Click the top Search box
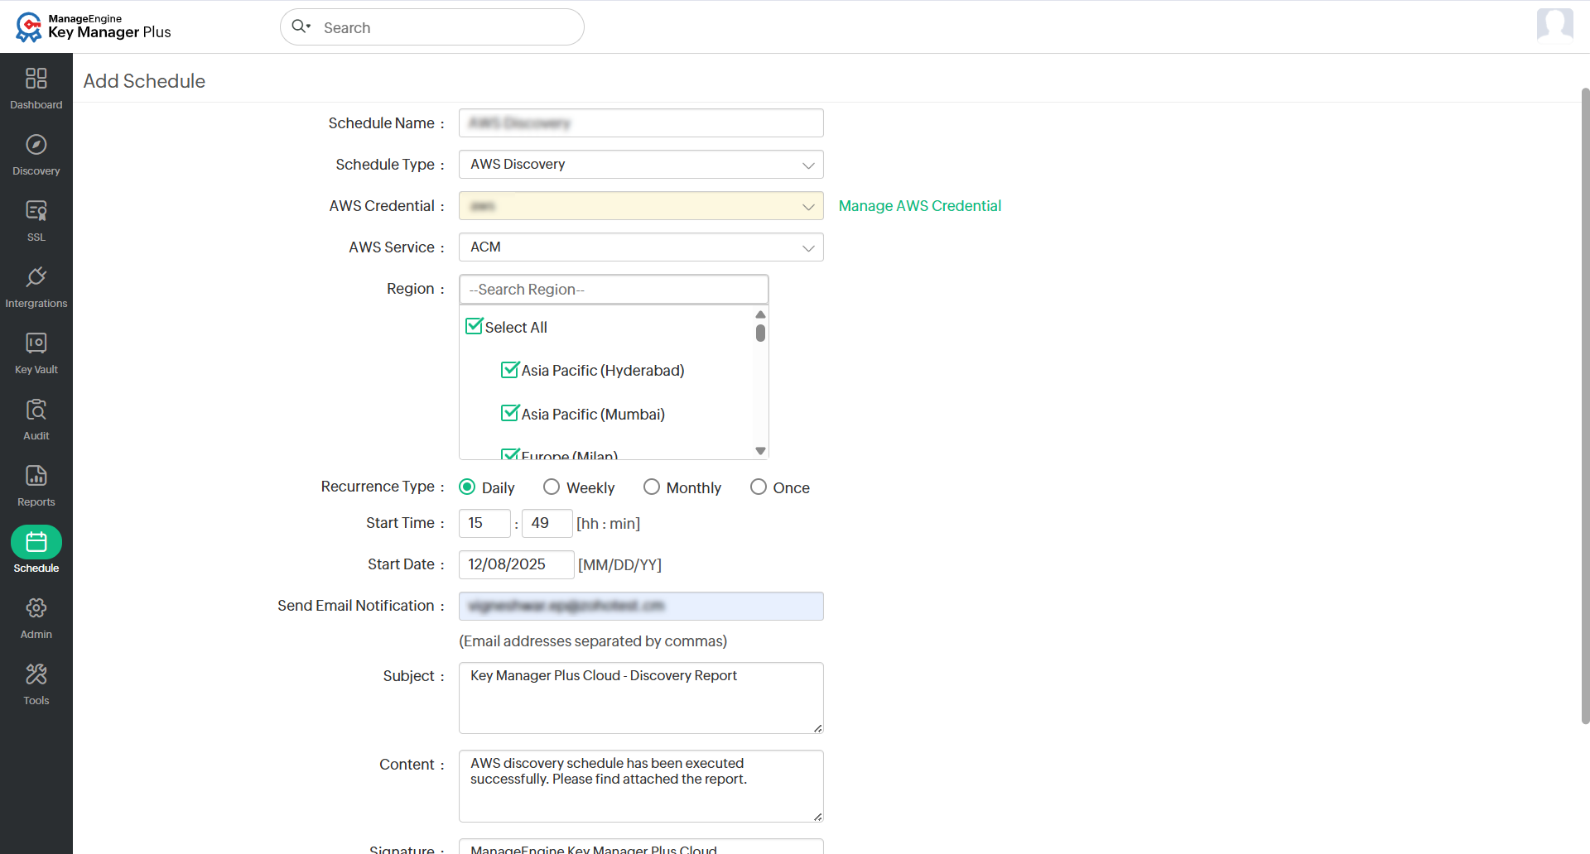 432,26
